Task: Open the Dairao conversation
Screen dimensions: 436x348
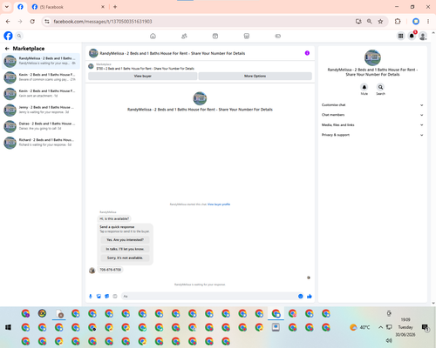Action: tap(41, 126)
